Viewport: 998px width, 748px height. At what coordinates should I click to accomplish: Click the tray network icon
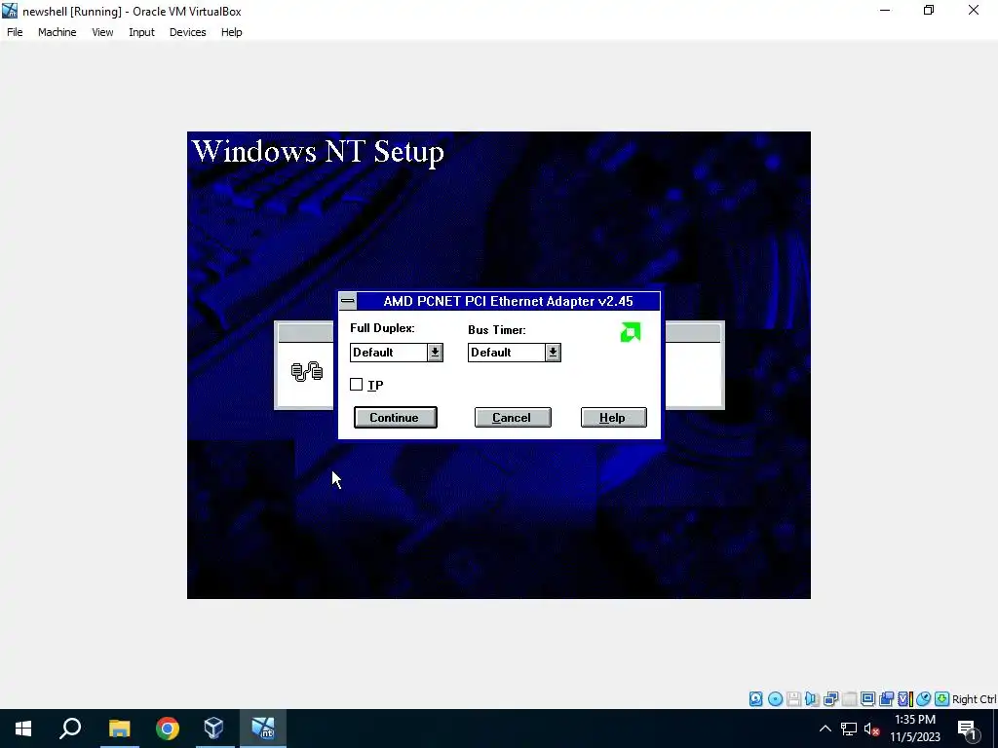pyautogui.click(x=849, y=729)
